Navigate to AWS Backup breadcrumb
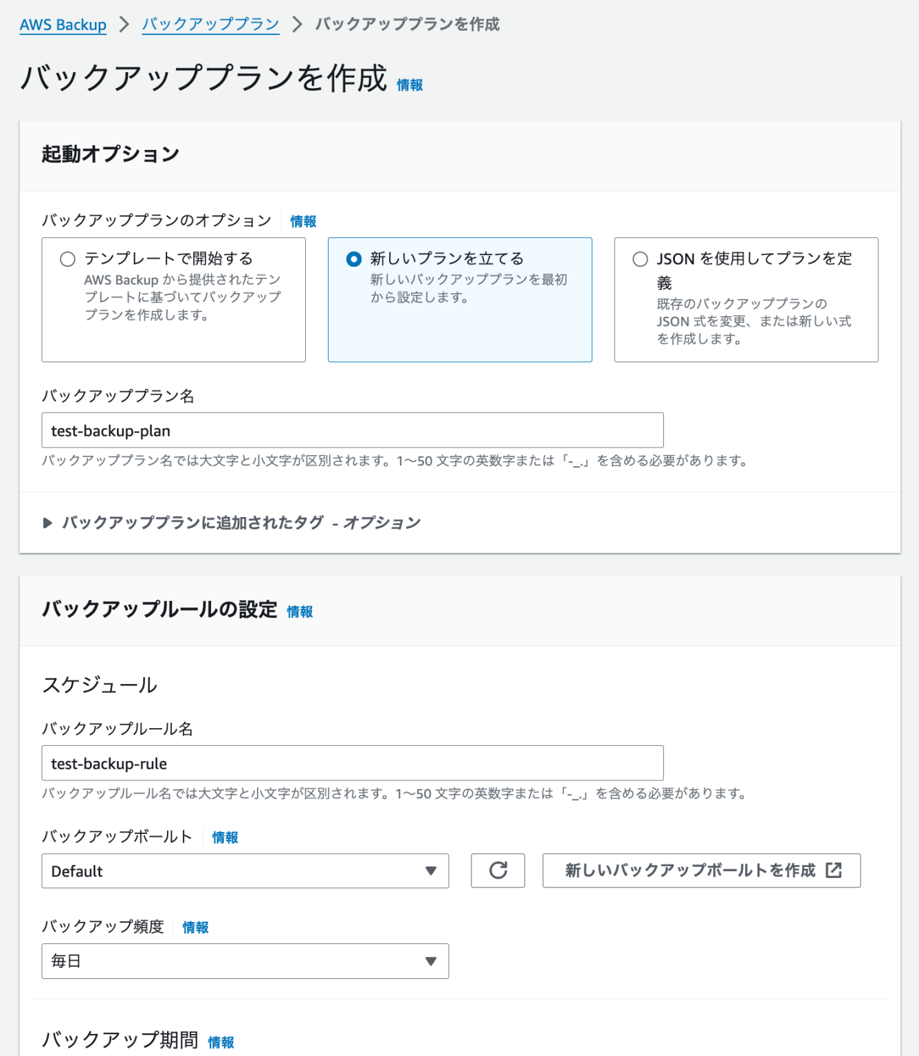 63,24
